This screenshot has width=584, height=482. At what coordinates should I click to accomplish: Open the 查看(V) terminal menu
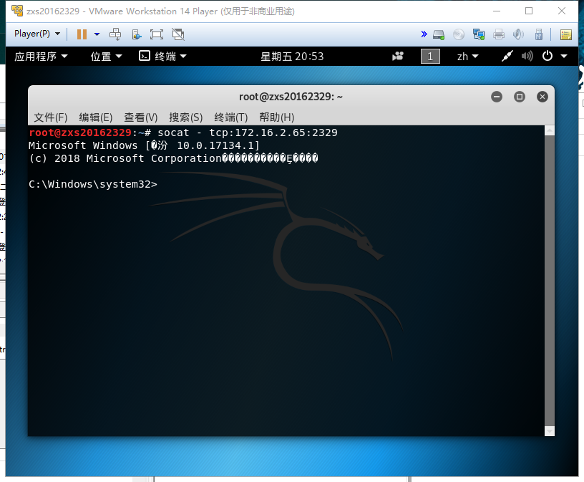[141, 117]
